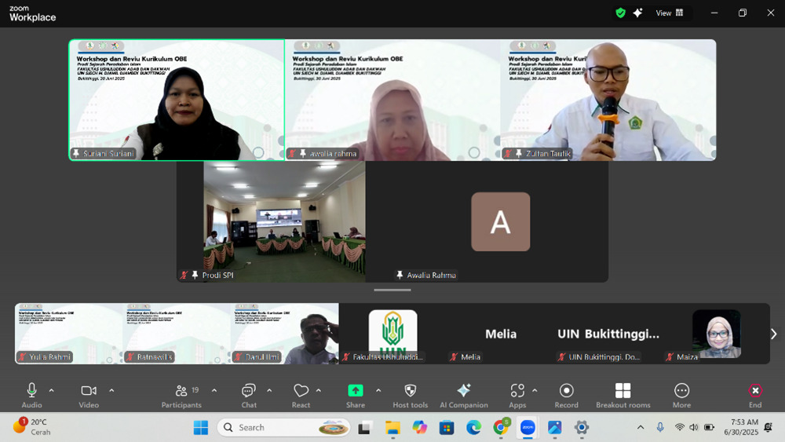Launch the AI Companion
785x442 pixels.
click(x=463, y=391)
